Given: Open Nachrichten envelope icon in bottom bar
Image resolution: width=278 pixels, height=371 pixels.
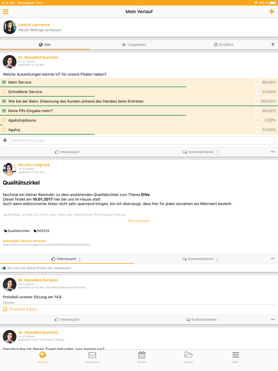Looking at the screenshot, I should tap(92, 356).
